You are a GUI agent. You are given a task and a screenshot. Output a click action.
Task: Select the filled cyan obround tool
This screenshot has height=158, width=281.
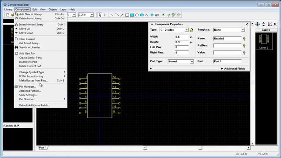(x=142, y=15)
